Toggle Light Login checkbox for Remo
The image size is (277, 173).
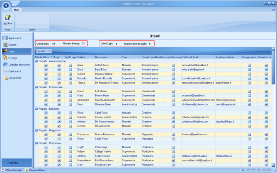click(x=70, y=139)
